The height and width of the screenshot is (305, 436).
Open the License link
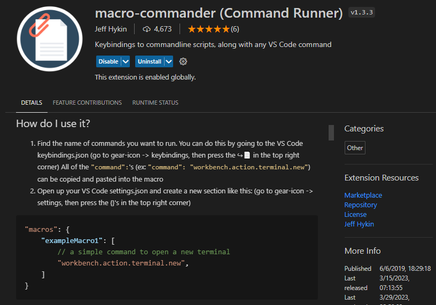click(355, 214)
